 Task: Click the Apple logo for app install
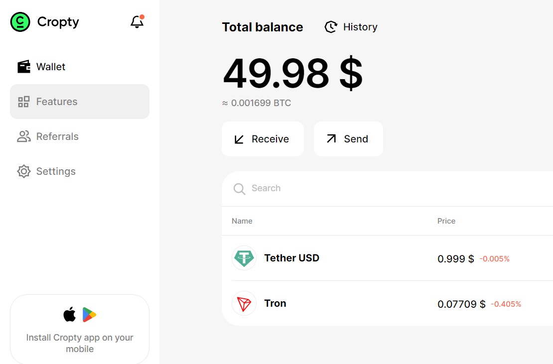tap(69, 314)
